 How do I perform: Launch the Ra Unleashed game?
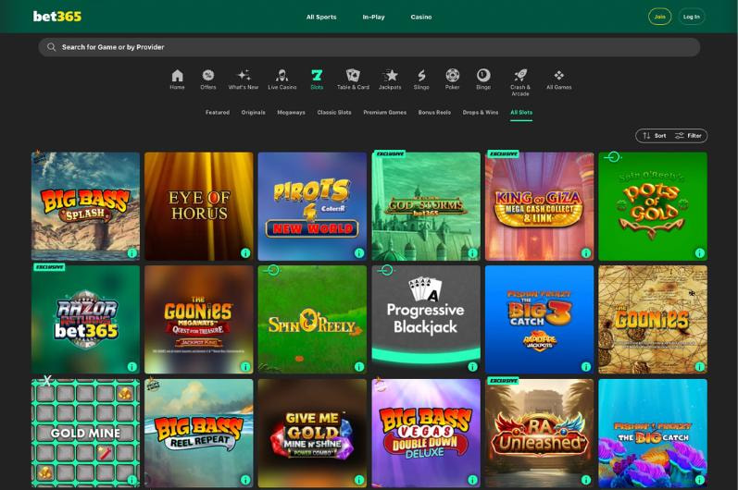[540, 434]
